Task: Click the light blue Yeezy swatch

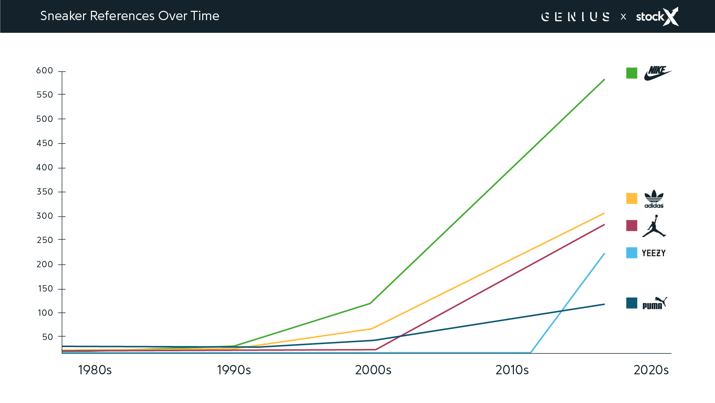Action: click(632, 253)
